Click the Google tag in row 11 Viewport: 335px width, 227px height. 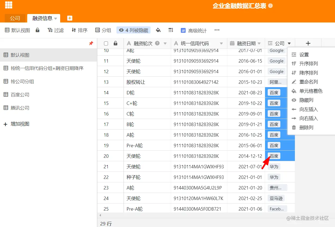(277, 61)
